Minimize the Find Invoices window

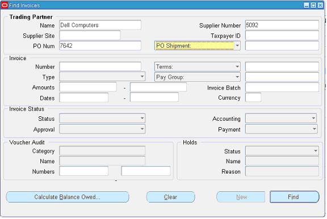click(306, 5)
